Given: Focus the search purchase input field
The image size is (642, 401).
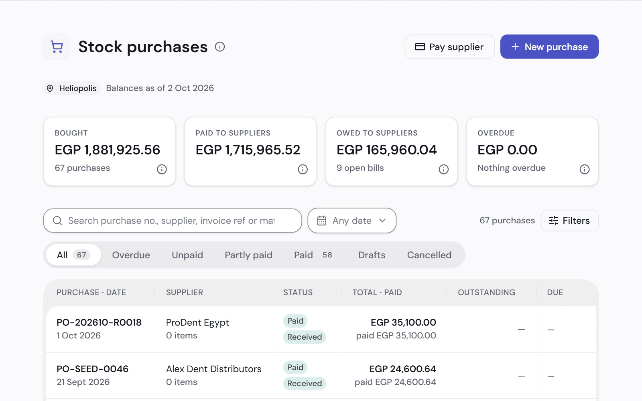Looking at the screenshot, I should point(173,221).
